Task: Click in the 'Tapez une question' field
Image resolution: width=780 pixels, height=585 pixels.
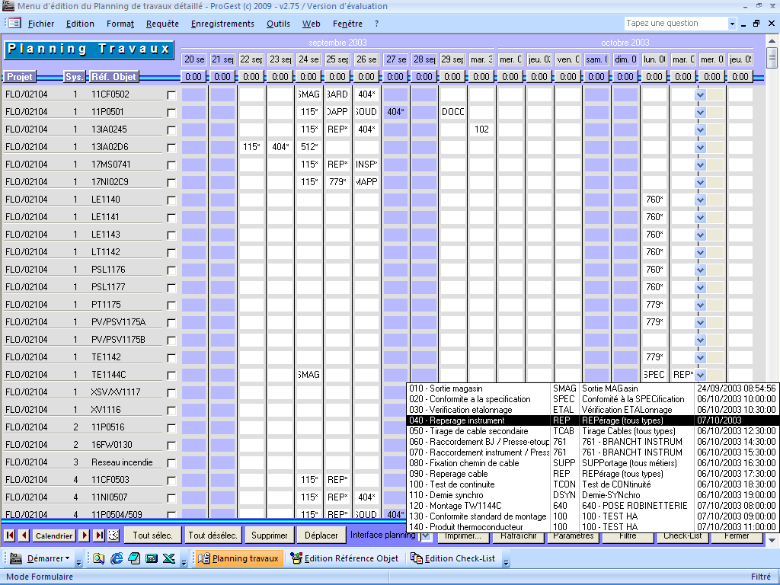Action: [x=676, y=24]
